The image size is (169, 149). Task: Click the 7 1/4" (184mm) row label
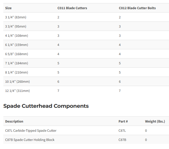pos(16,63)
